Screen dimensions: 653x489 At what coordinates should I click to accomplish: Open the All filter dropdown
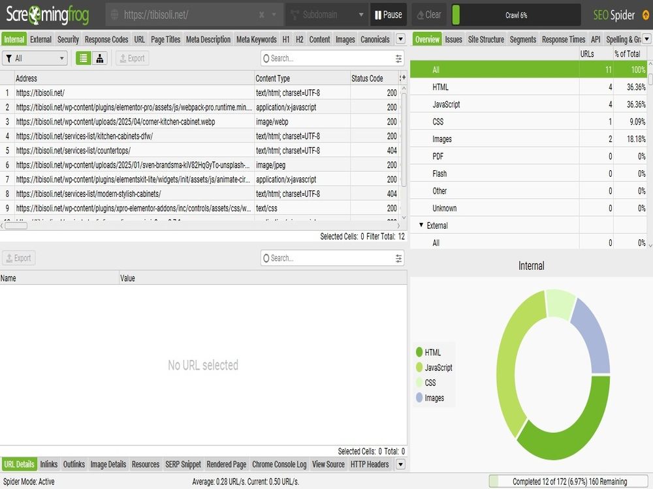(x=35, y=58)
